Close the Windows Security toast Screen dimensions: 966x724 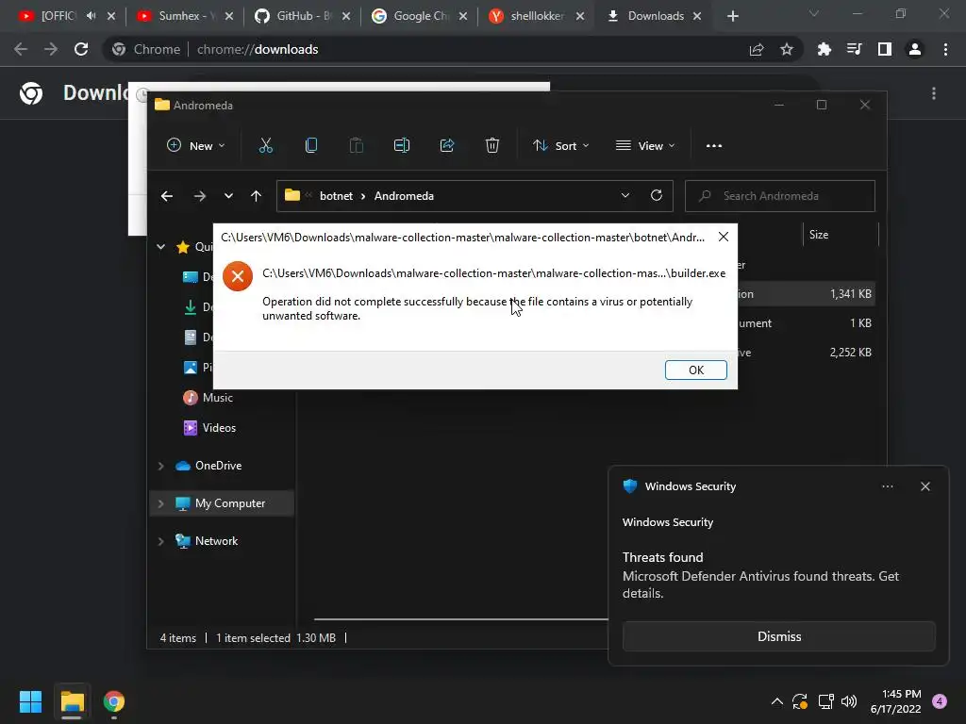pos(925,486)
